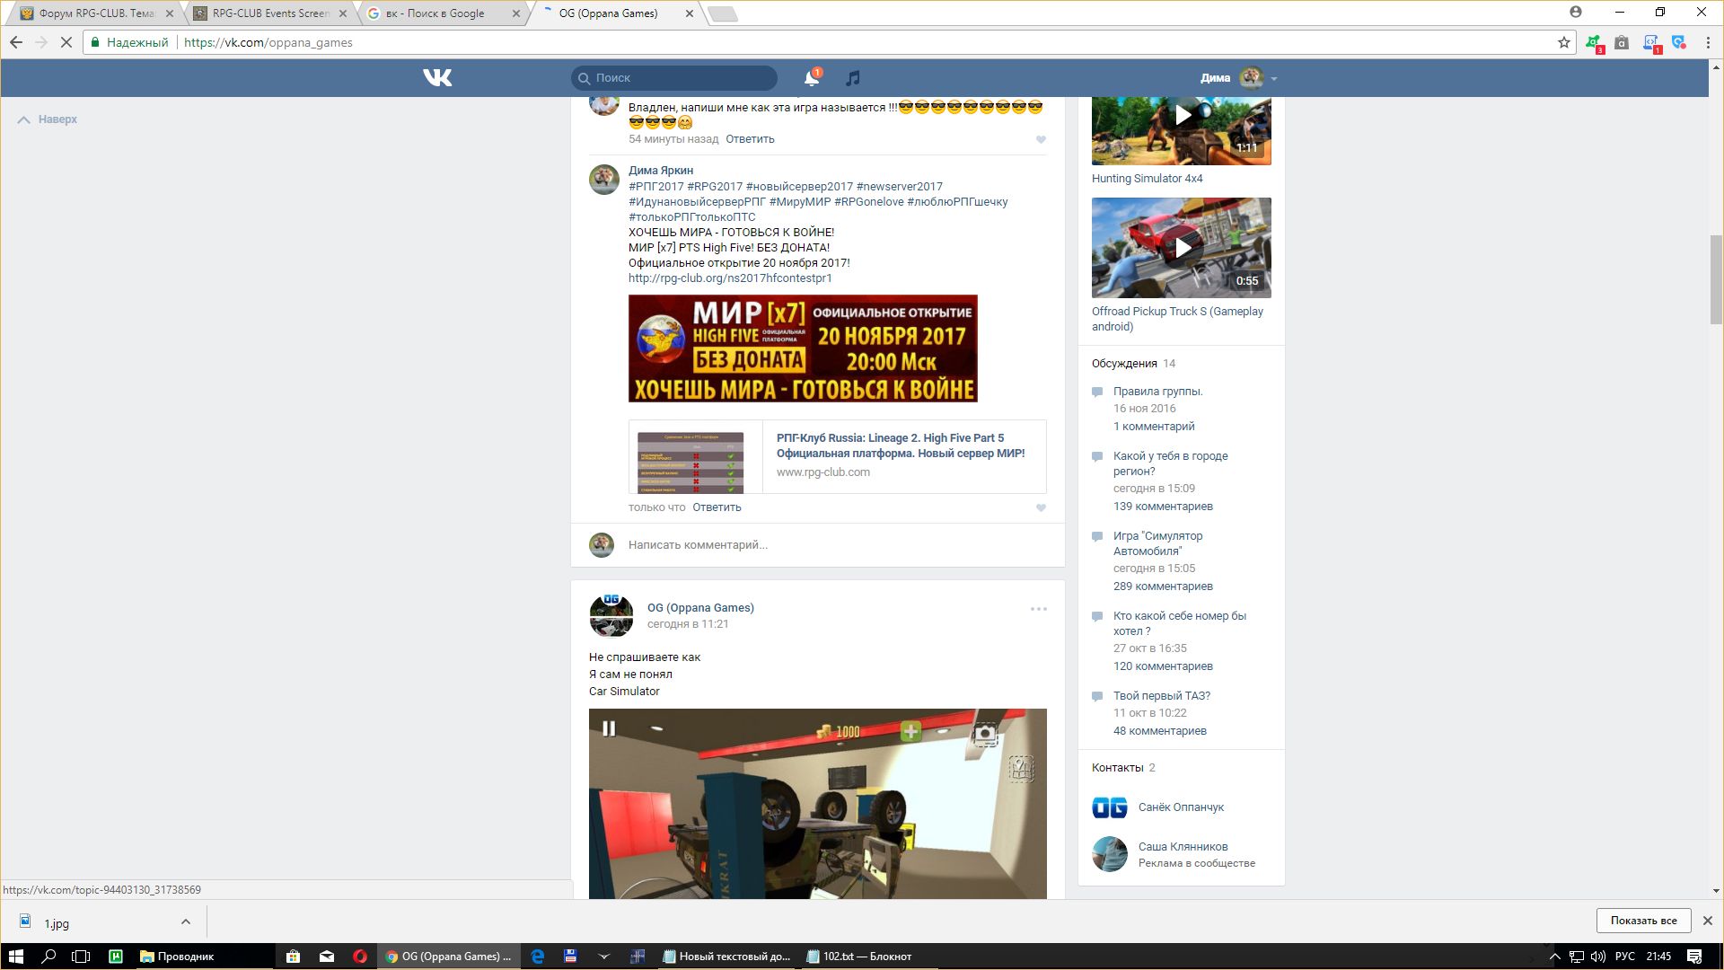Bookmark page with the star icon
The width and height of the screenshot is (1724, 970).
1563,42
